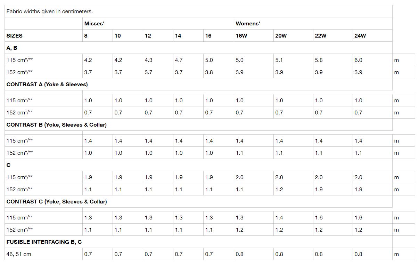This screenshot has height=265, width=419.
Task: Select the Womens' column group header
Action: coord(248,24)
